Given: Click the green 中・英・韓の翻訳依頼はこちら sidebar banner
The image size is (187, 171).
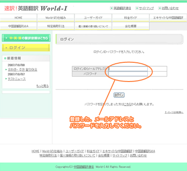Looking at the screenshot, I should [x=26, y=38].
